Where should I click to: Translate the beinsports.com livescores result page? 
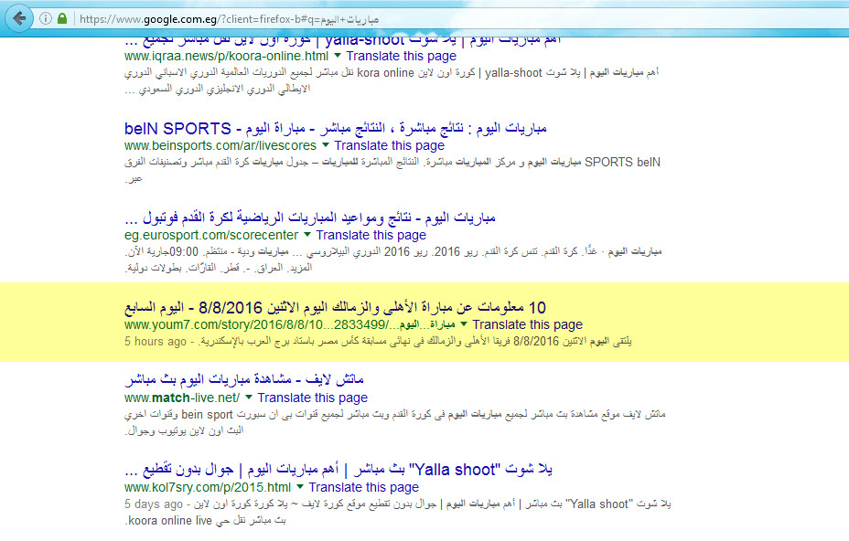390,145
